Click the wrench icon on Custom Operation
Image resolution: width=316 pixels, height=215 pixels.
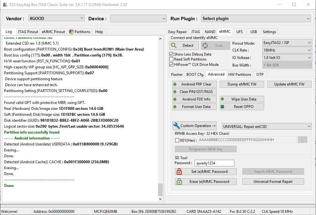pyautogui.click(x=176, y=126)
